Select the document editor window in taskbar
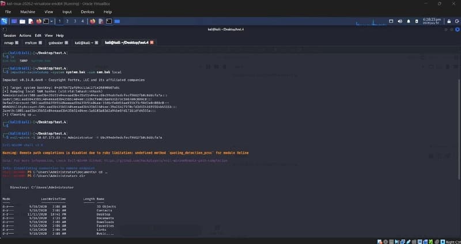 [101, 21]
